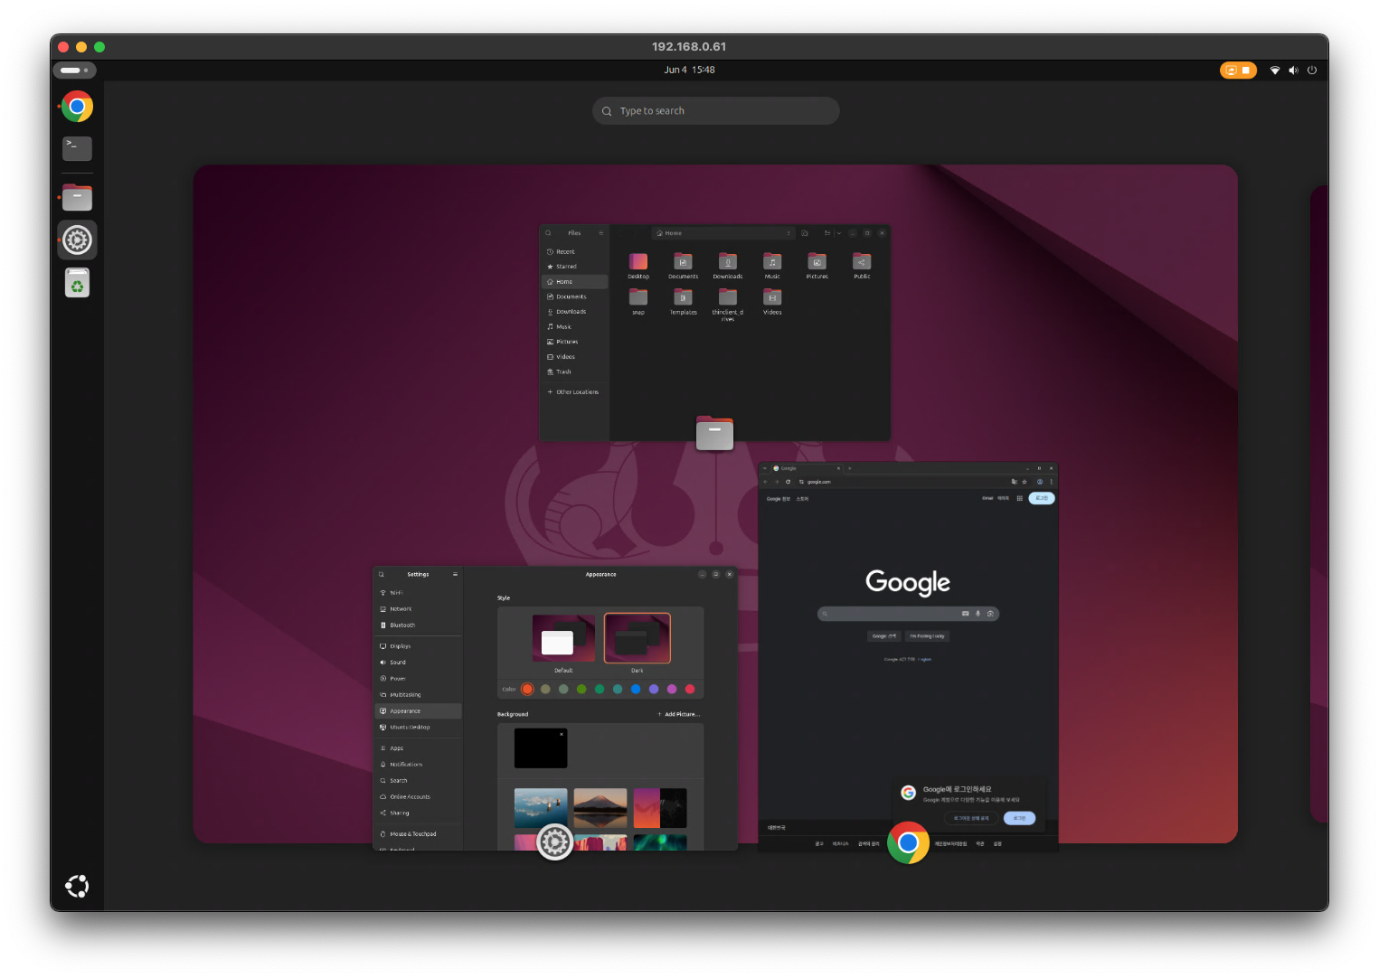1379x978 pixels.
Task: Click the blue sign-in button at Google top right
Action: [x=1042, y=498]
